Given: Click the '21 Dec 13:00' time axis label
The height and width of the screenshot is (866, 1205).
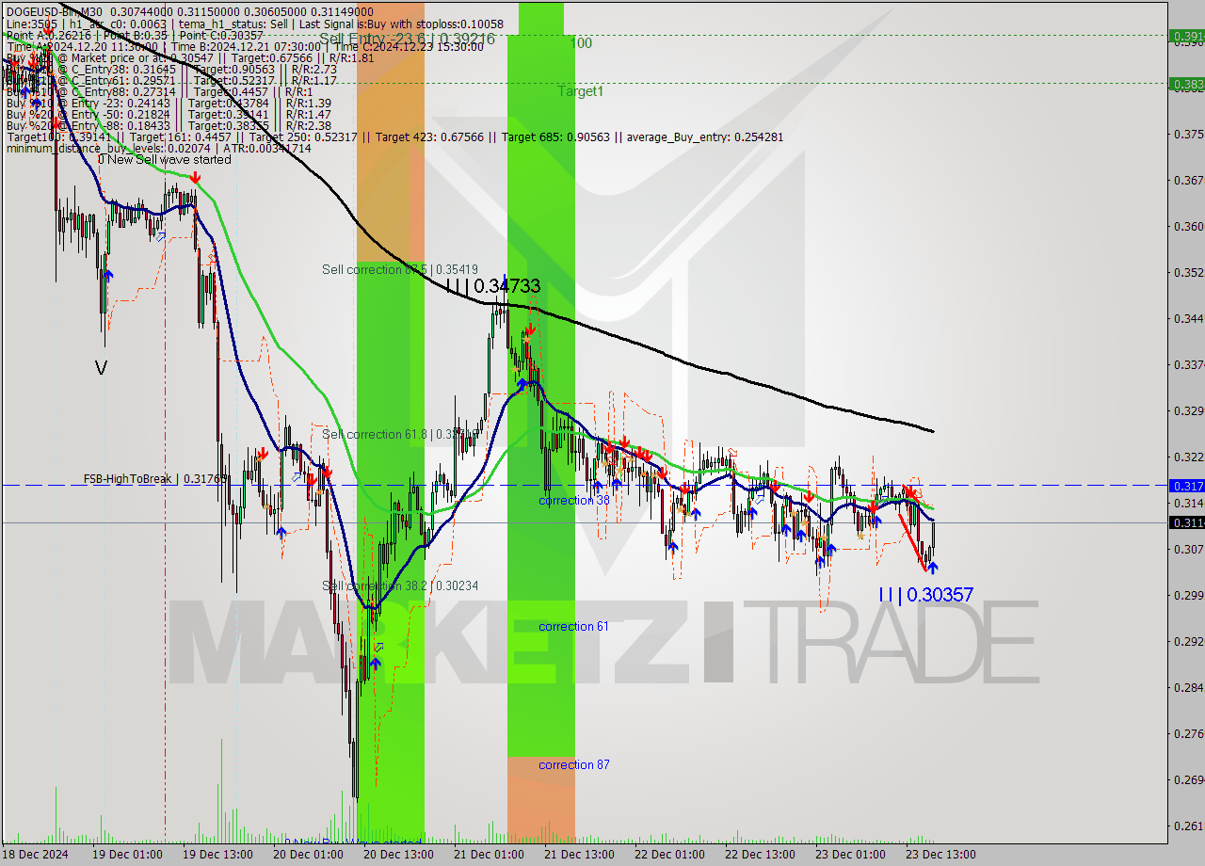Looking at the screenshot, I should [x=579, y=855].
